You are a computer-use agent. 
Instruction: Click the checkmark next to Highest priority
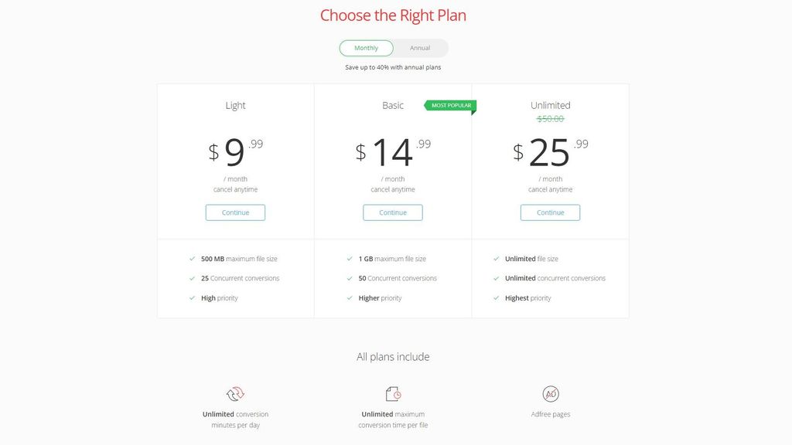497,298
